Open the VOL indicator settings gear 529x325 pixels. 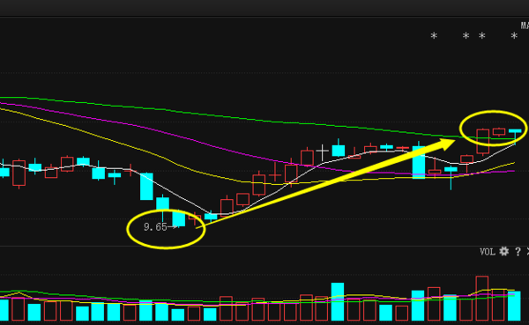pyautogui.click(x=503, y=251)
